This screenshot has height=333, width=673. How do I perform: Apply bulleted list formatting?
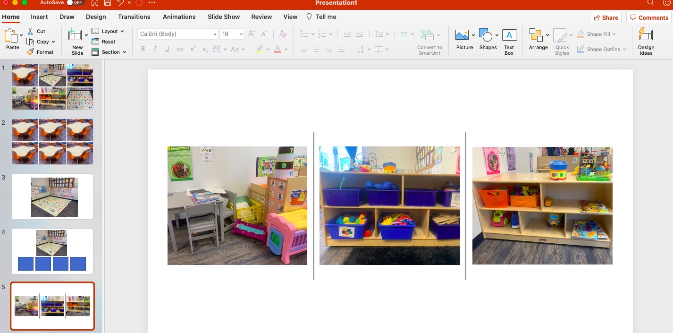(x=303, y=34)
